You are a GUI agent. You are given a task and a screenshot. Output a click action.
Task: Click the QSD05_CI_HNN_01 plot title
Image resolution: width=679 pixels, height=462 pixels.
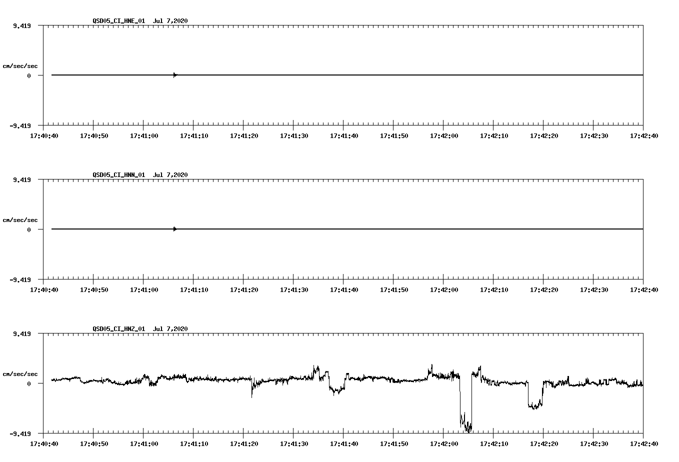(x=140, y=175)
